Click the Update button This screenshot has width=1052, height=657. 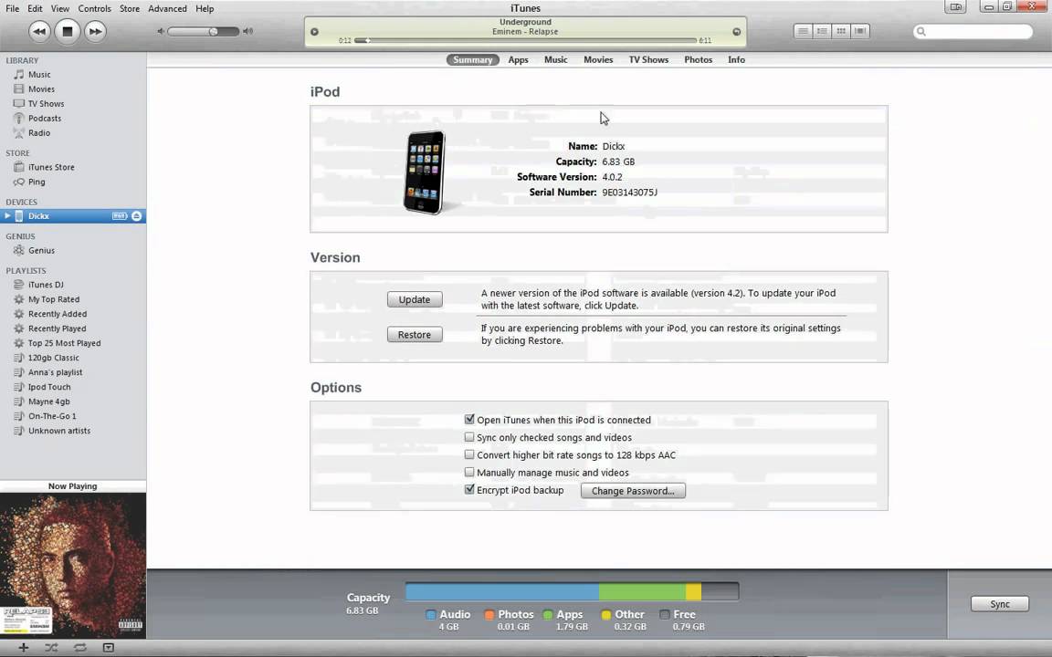(x=415, y=299)
